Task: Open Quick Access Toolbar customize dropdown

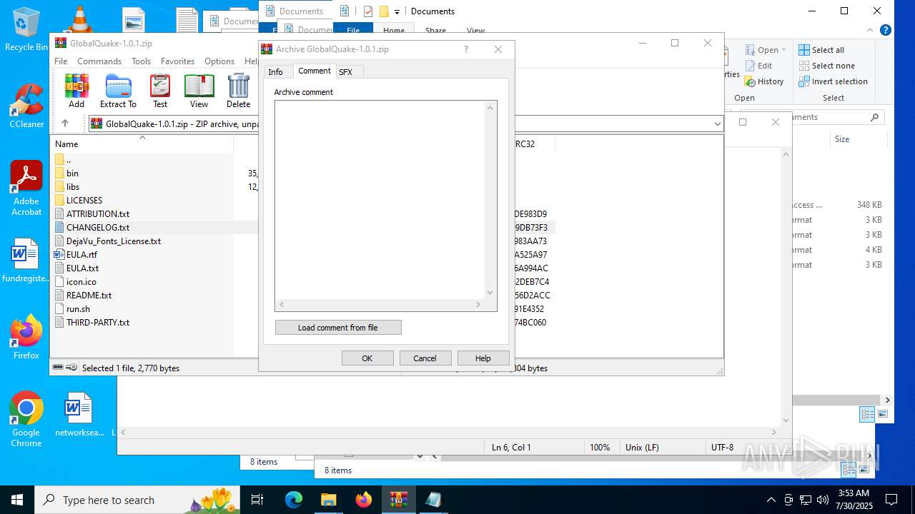Action: (x=397, y=11)
